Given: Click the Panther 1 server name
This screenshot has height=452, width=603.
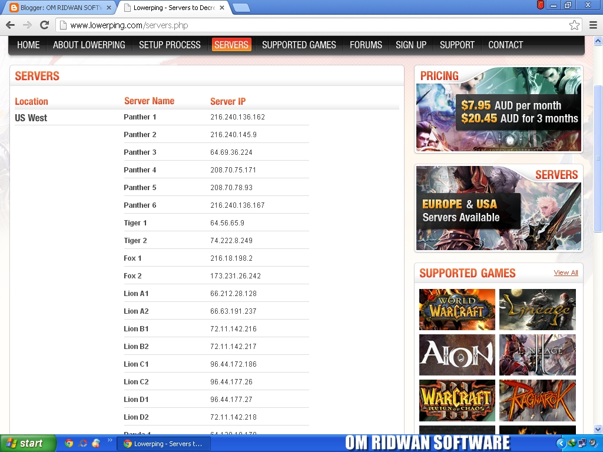Looking at the screenshot, I should pos(140,117).
